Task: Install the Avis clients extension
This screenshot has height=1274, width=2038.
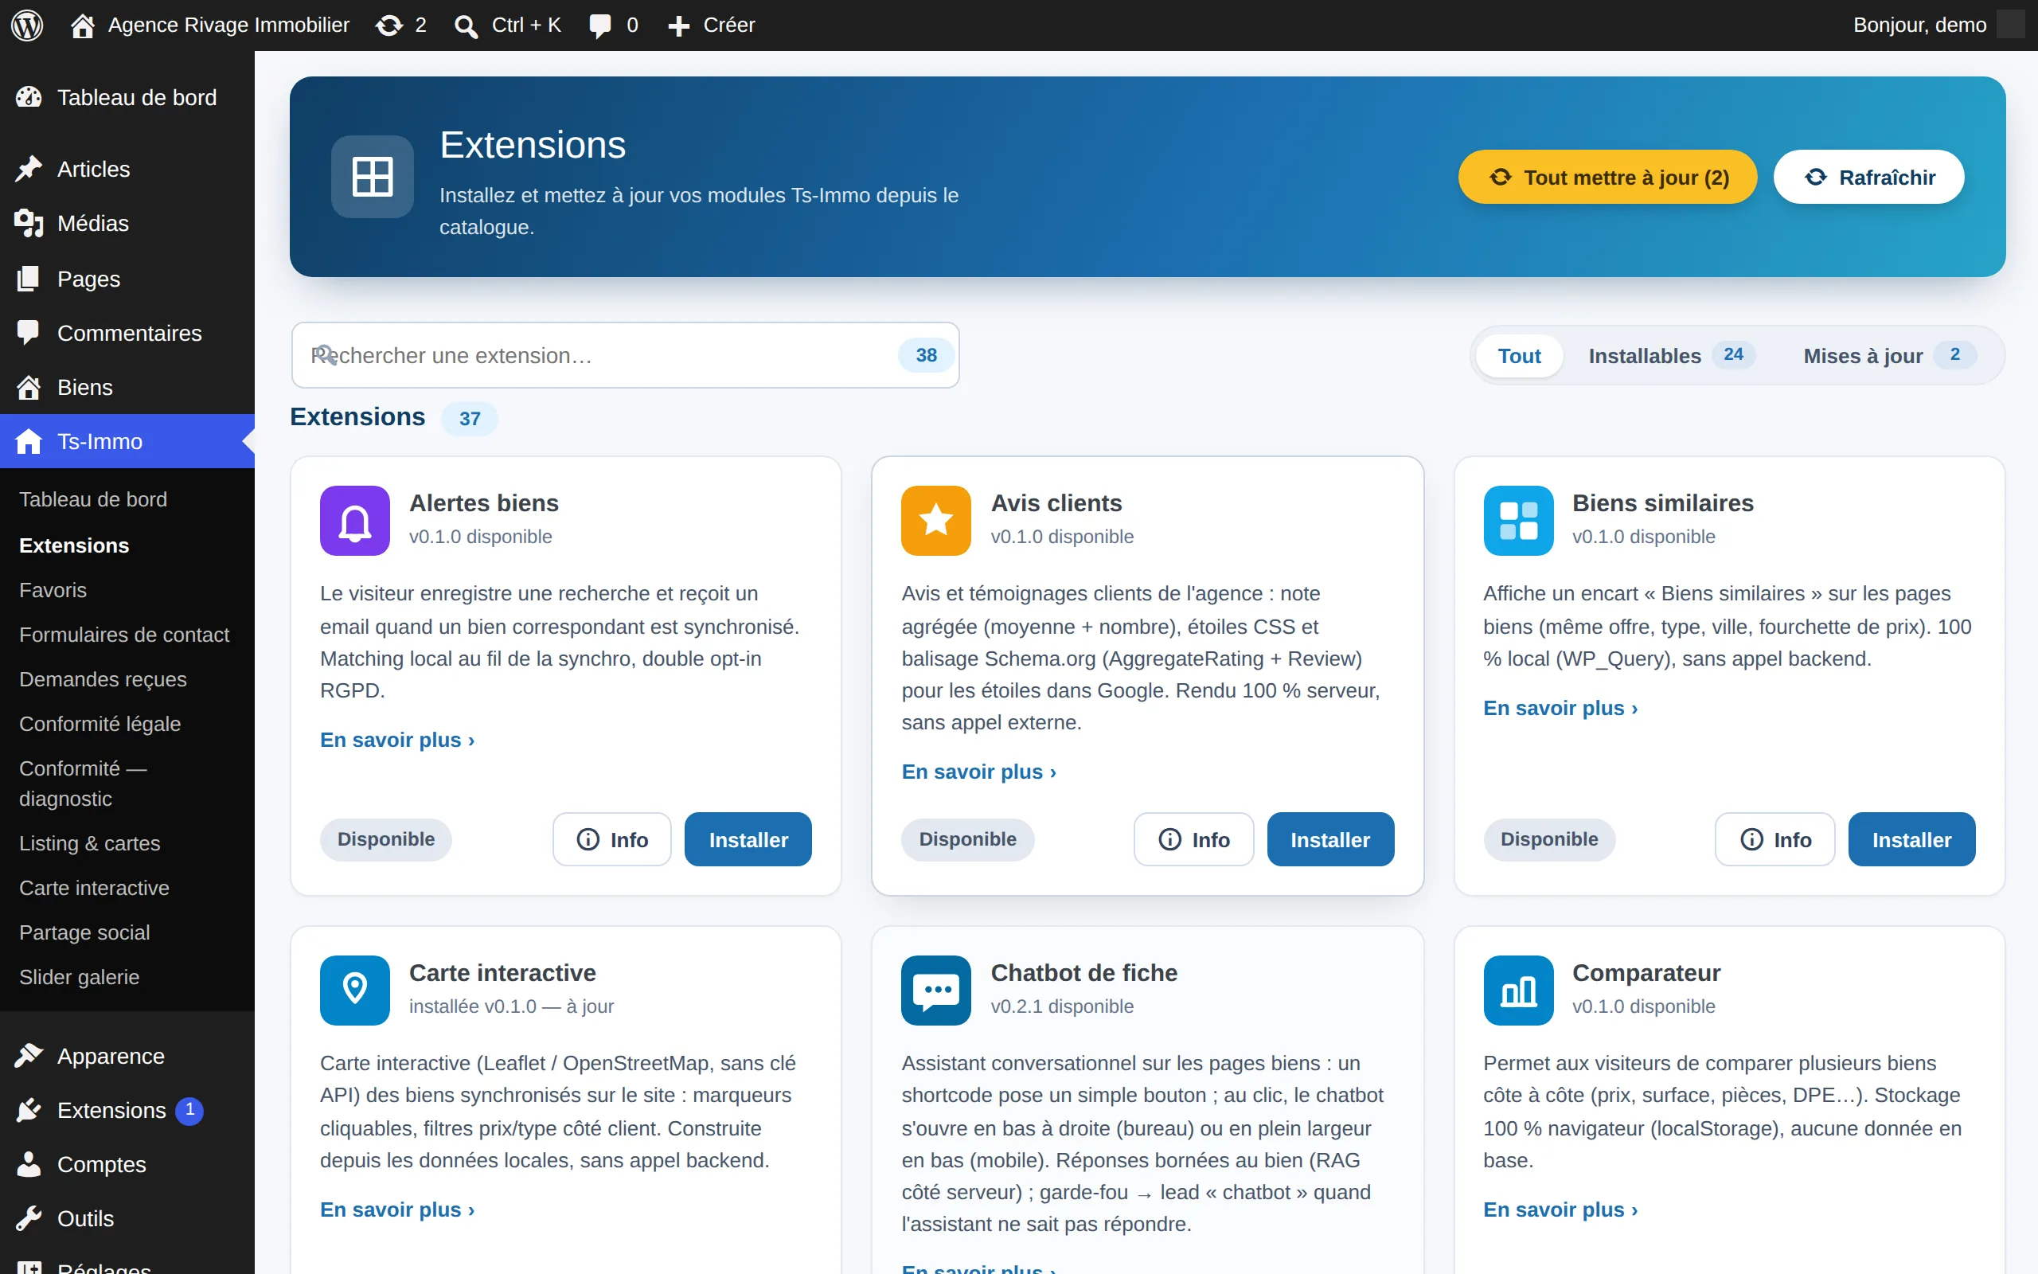Action: point(1329,839)
